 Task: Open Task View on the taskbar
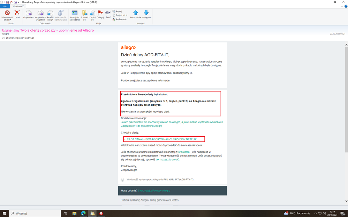click(x=65, y=213)
